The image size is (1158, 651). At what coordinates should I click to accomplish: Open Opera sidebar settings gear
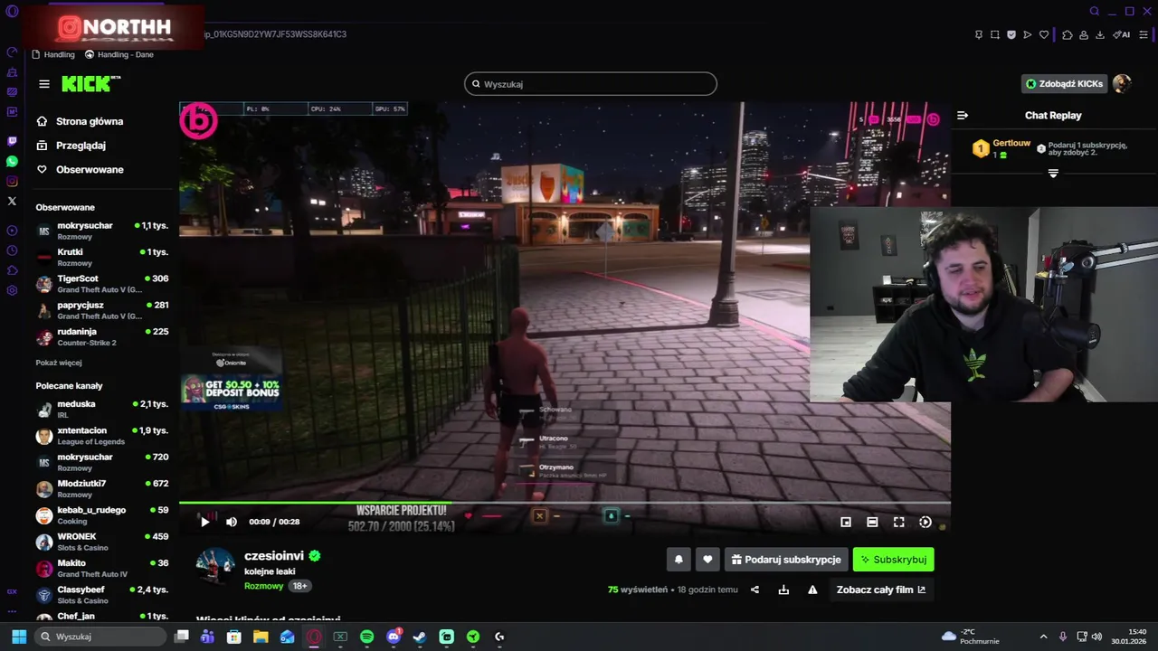(x=12, y=290)
